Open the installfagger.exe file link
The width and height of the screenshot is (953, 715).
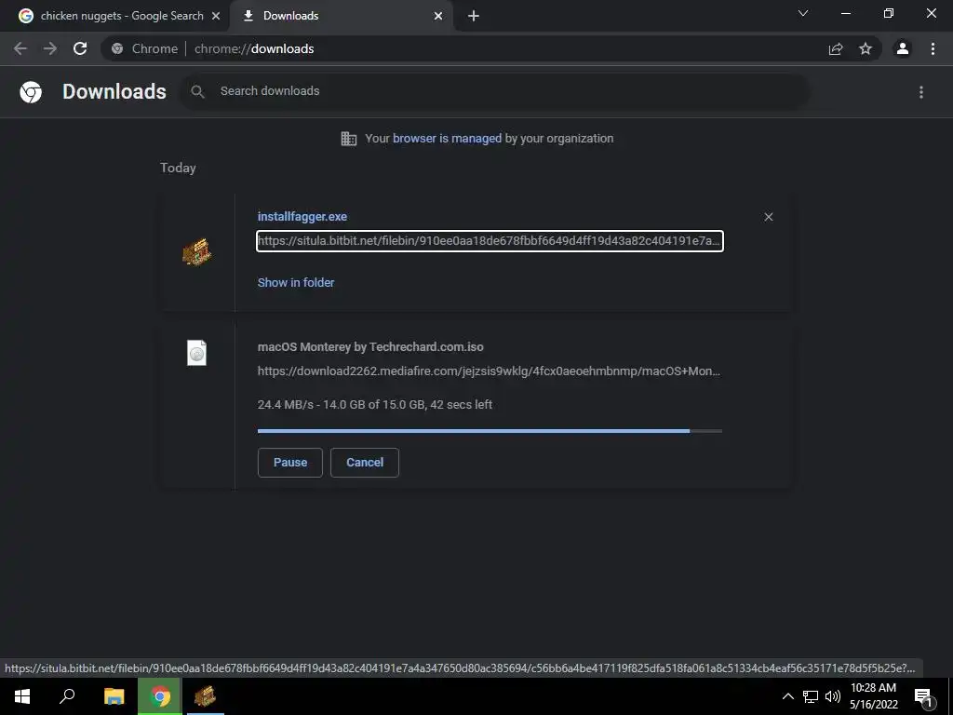click(302, 216)
